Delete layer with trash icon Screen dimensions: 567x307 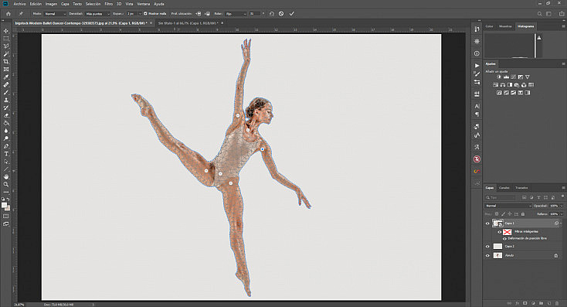pyautogui.click(x=557, y=303)
